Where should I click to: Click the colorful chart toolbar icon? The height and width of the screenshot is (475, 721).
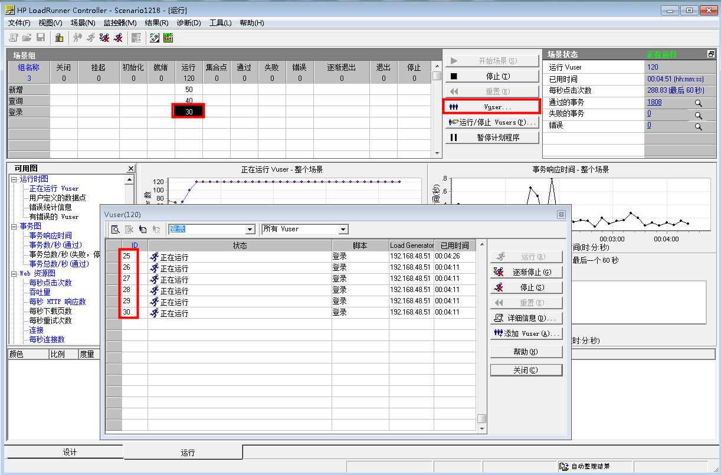click(168, 38)
